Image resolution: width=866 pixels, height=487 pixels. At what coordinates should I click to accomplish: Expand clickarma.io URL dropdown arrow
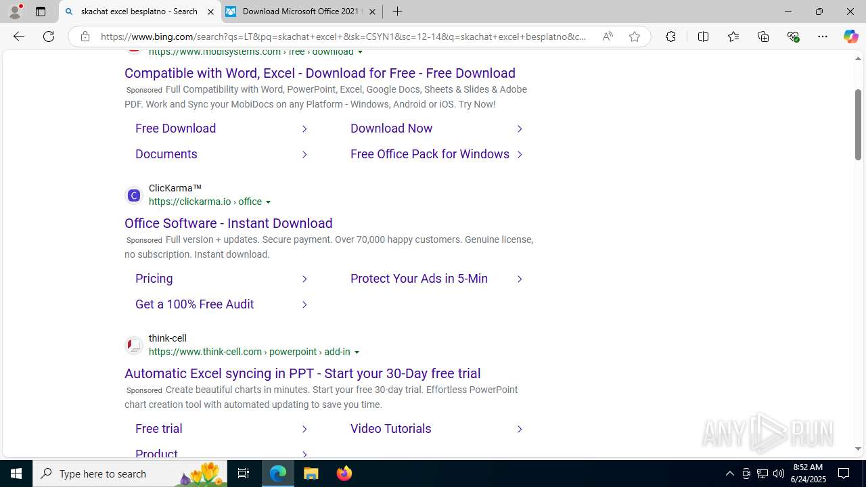(x=268, y=202)
